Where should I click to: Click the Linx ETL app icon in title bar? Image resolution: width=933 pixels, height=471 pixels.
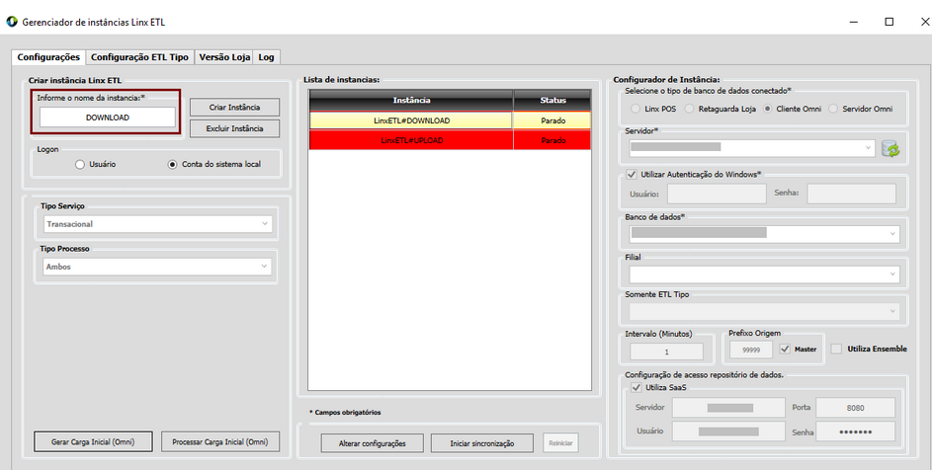click(x=11, y=22)
